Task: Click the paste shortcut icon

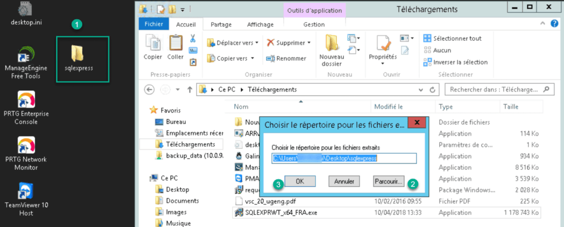Action: (193, 62)
